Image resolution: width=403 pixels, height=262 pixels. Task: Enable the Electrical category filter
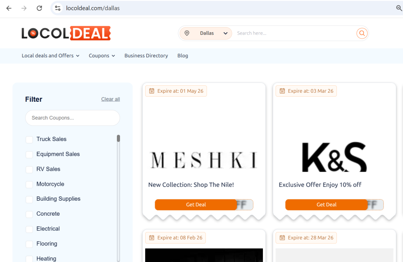(x=29, y=229)
